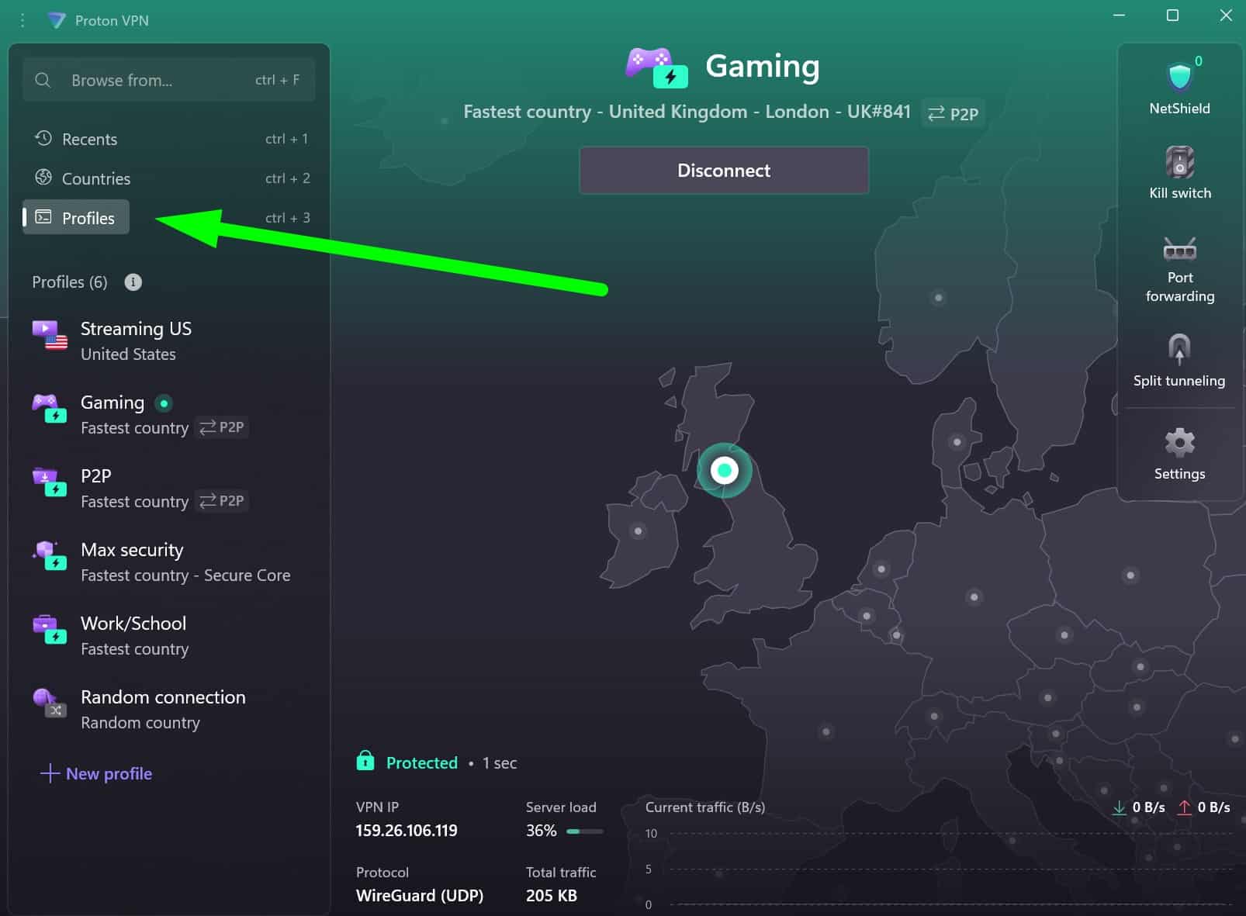The image size is (1246, 916).
Task: Click the Recents clock icon
Action: (x=43, y=138)
